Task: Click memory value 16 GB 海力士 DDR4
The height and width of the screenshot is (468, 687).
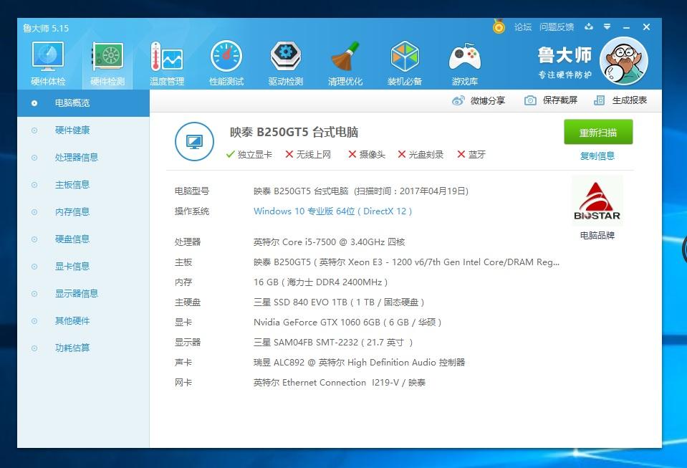Action: pos(320,282)
